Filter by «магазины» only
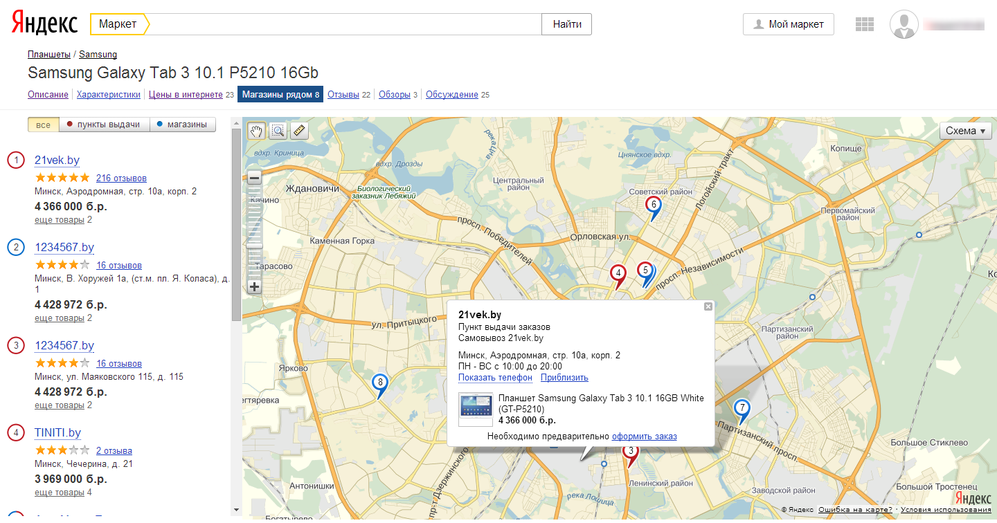This screenshot has width=997, height=523. (183, 125)
